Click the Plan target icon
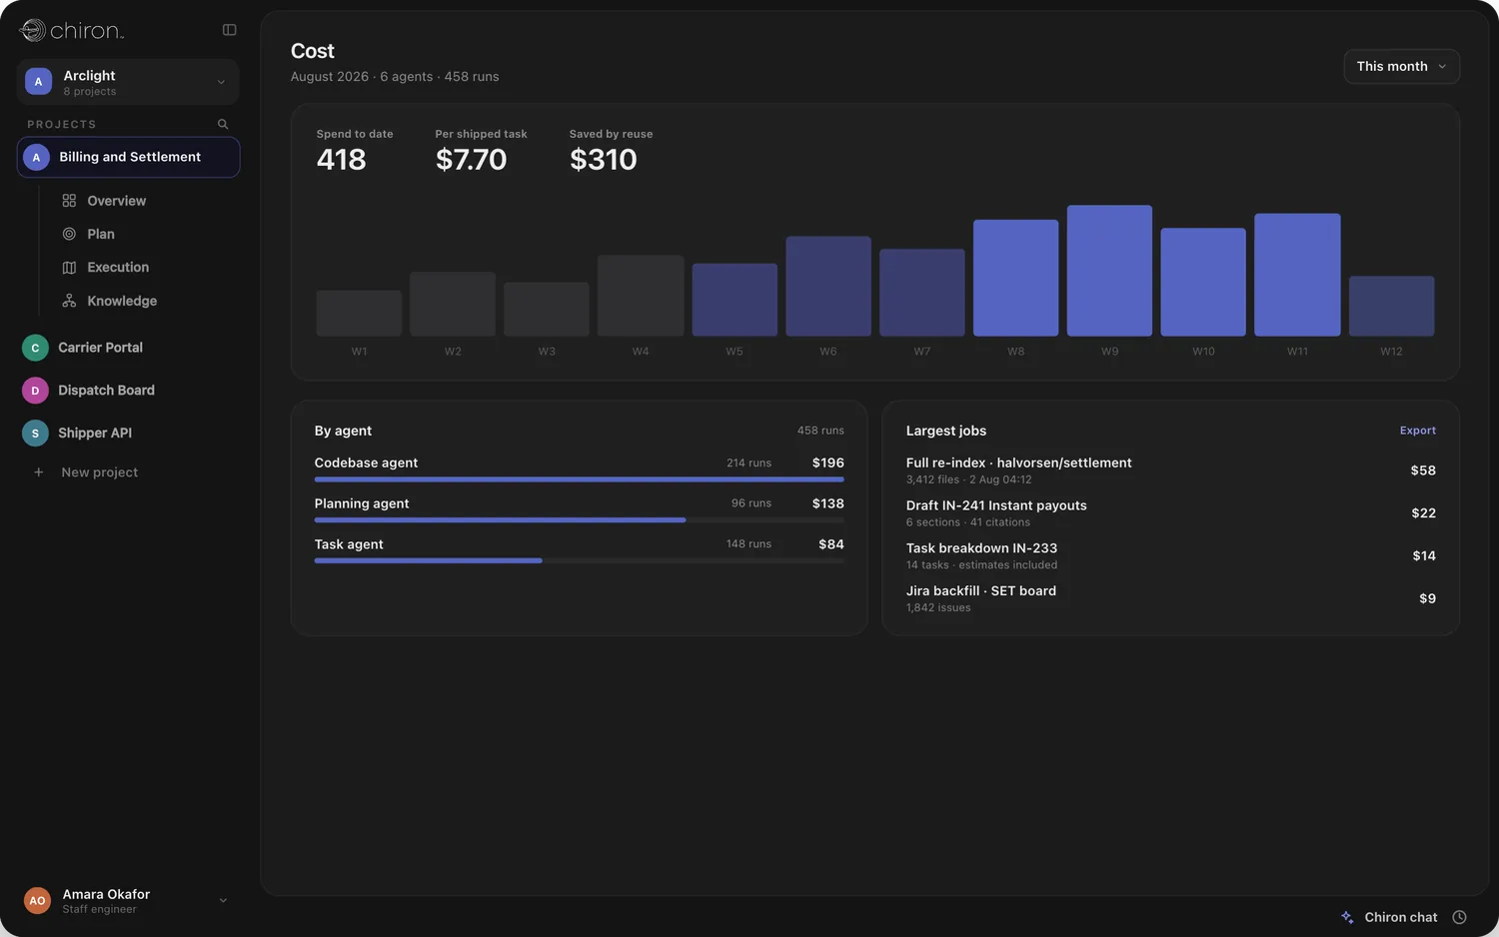 coord(69,234)
